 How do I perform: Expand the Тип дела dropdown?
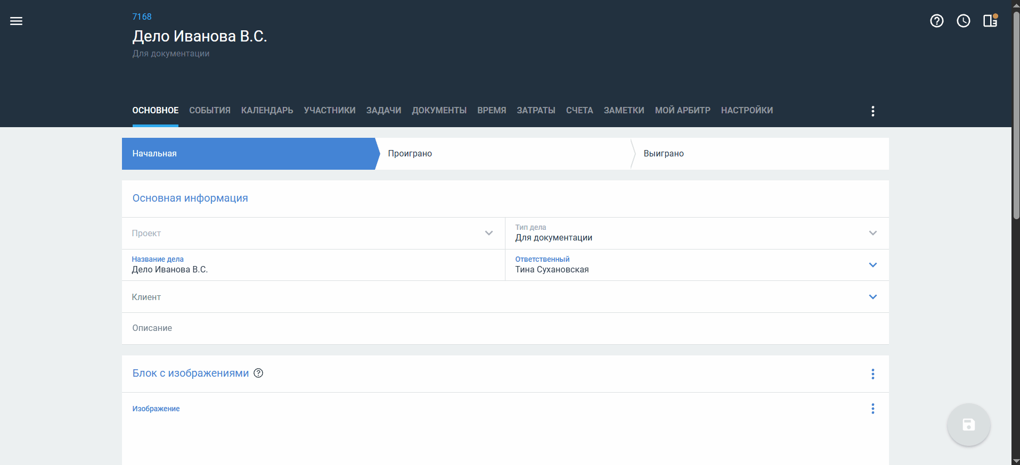click(x=872, y=233)
